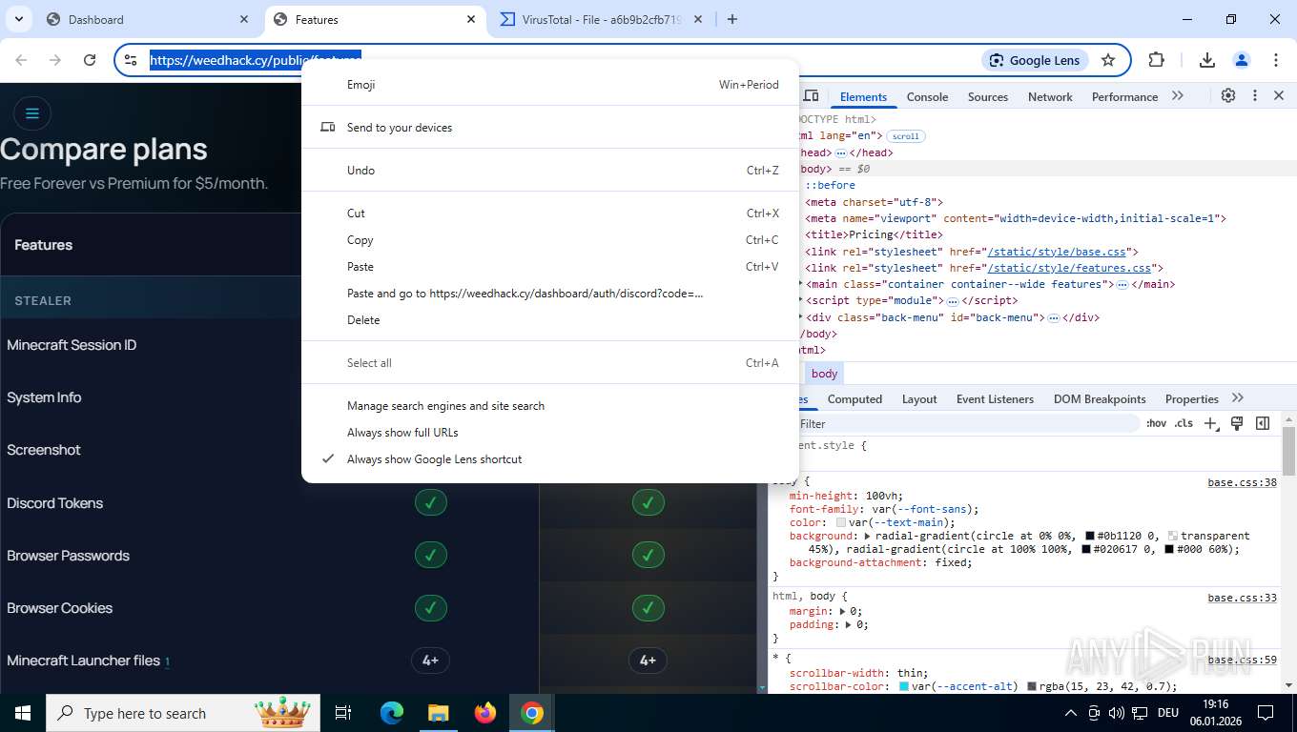The width and height of the screenshot is (1297, 732).
Task: Open the site hamburger menu button
Action: 31,113
